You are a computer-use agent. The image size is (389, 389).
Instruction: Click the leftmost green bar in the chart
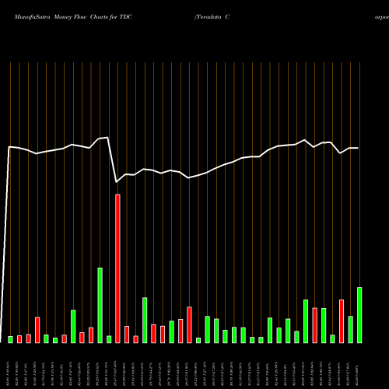pos(10,340)
